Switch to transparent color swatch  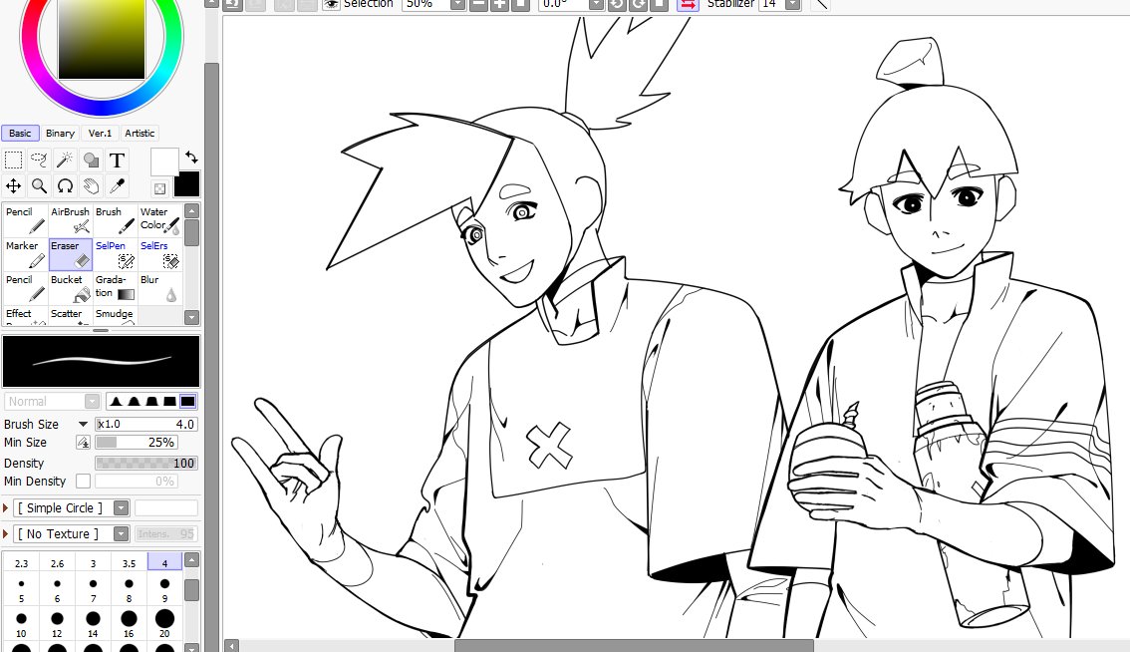(160, 189)
